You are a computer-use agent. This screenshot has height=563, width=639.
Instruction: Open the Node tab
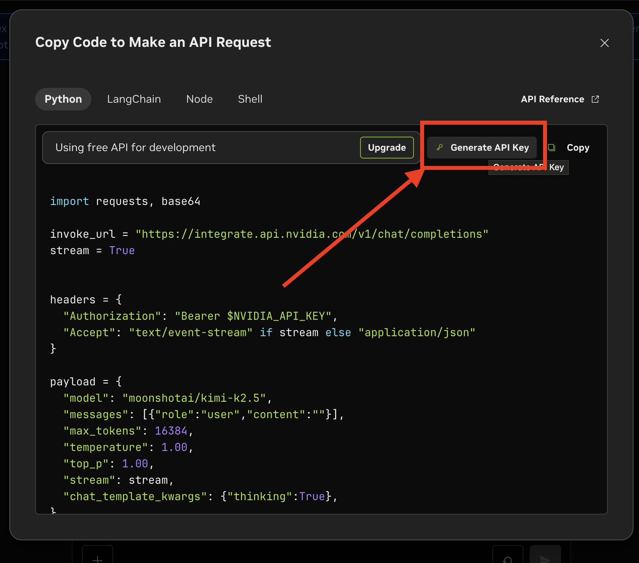(x=199, y=99)
